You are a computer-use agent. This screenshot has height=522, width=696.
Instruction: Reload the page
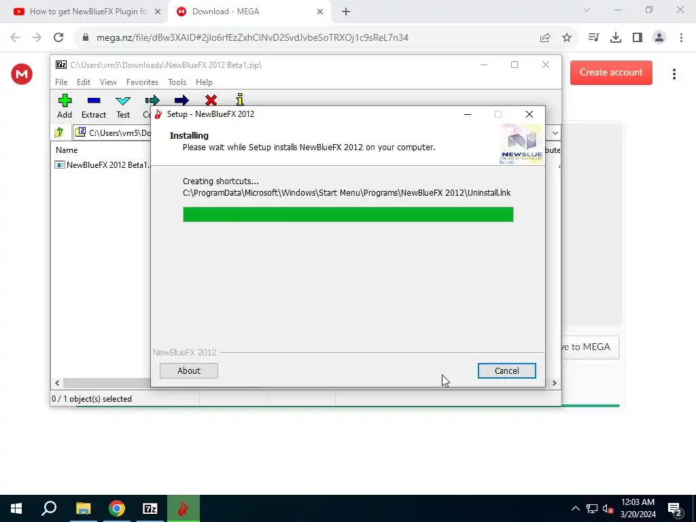point(58,38)
